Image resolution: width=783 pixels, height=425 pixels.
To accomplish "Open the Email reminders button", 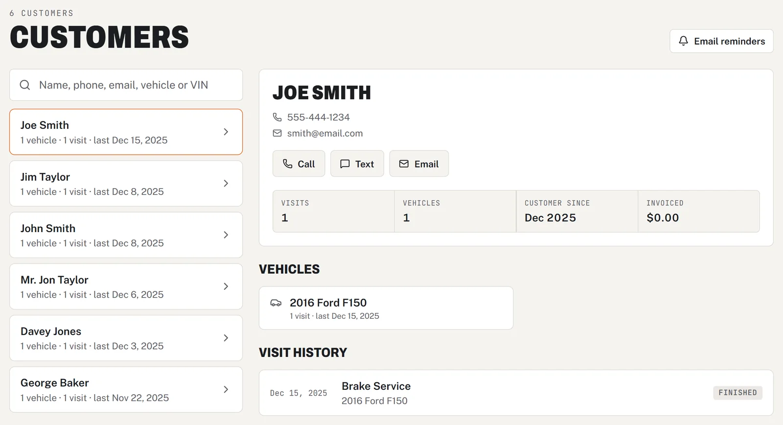I will tap(721, 41).
